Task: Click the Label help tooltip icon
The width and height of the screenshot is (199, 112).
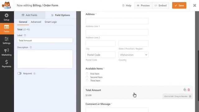Action: tap(25, 35)
